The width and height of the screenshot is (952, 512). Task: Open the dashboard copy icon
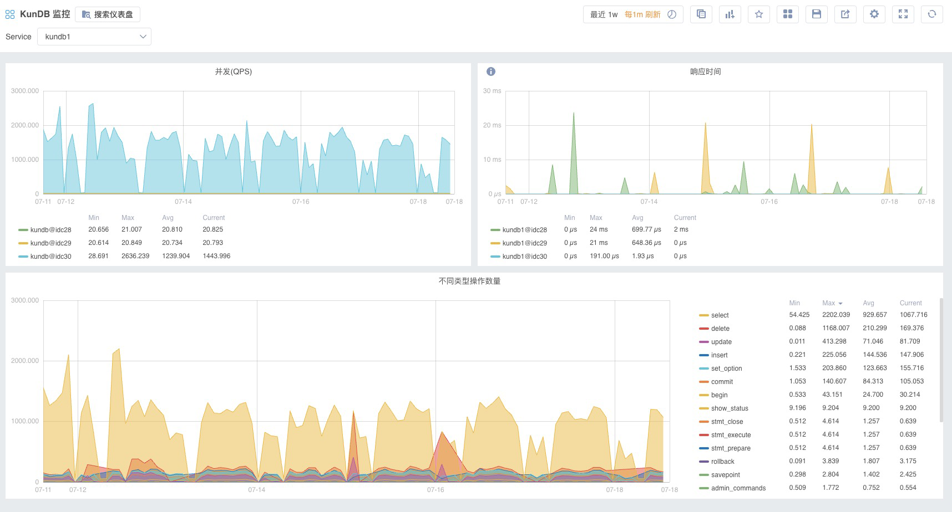coord(701,14)
